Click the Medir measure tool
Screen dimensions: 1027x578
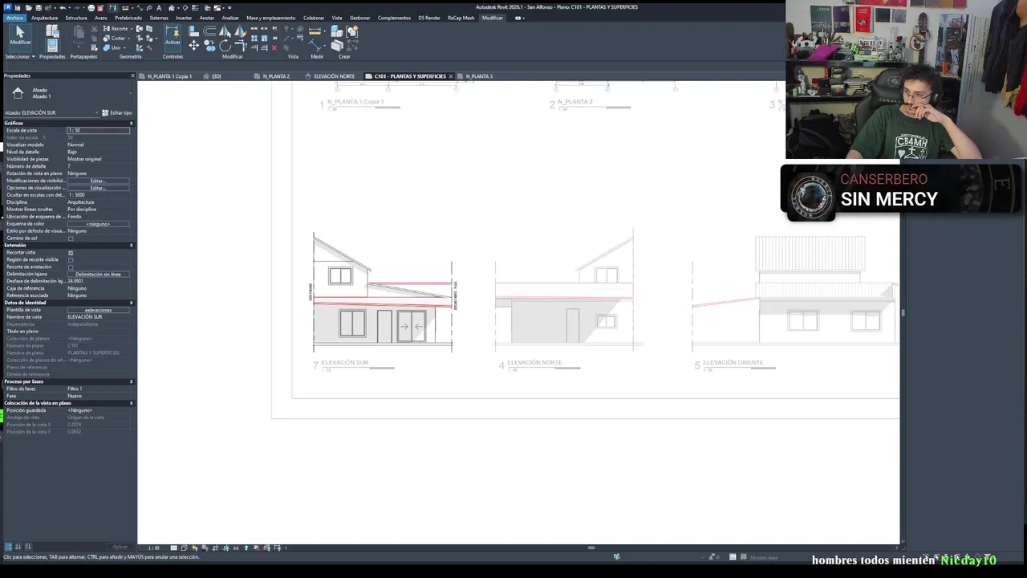coord(315,31)
